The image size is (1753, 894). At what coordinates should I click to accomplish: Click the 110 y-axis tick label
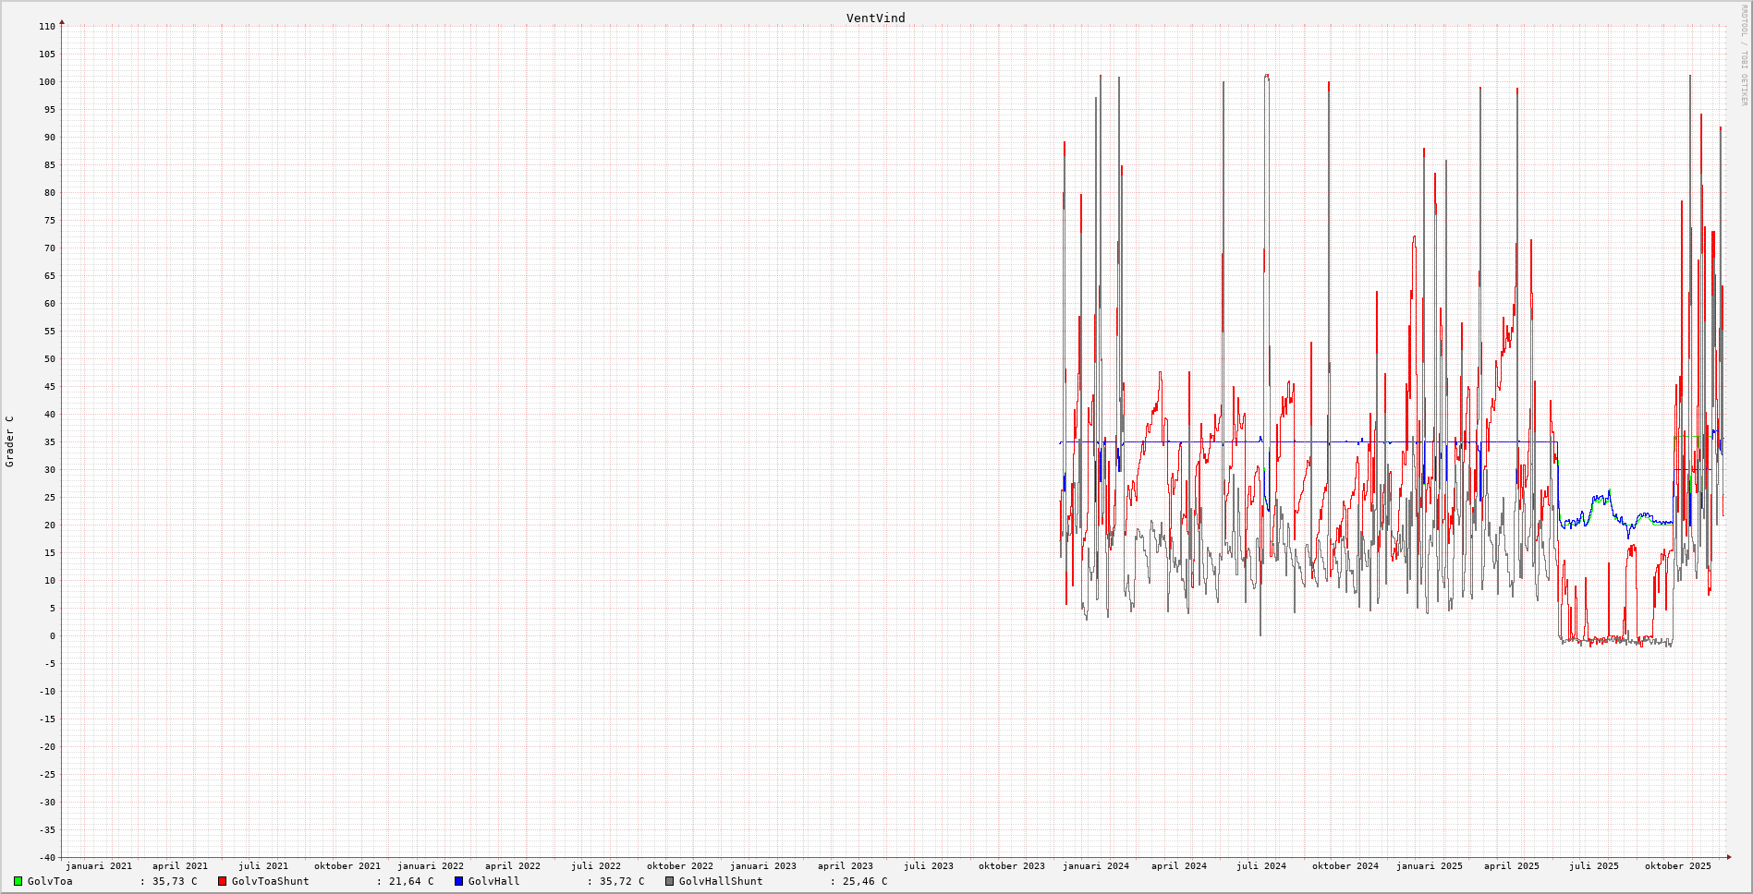(x=47, y=27)
